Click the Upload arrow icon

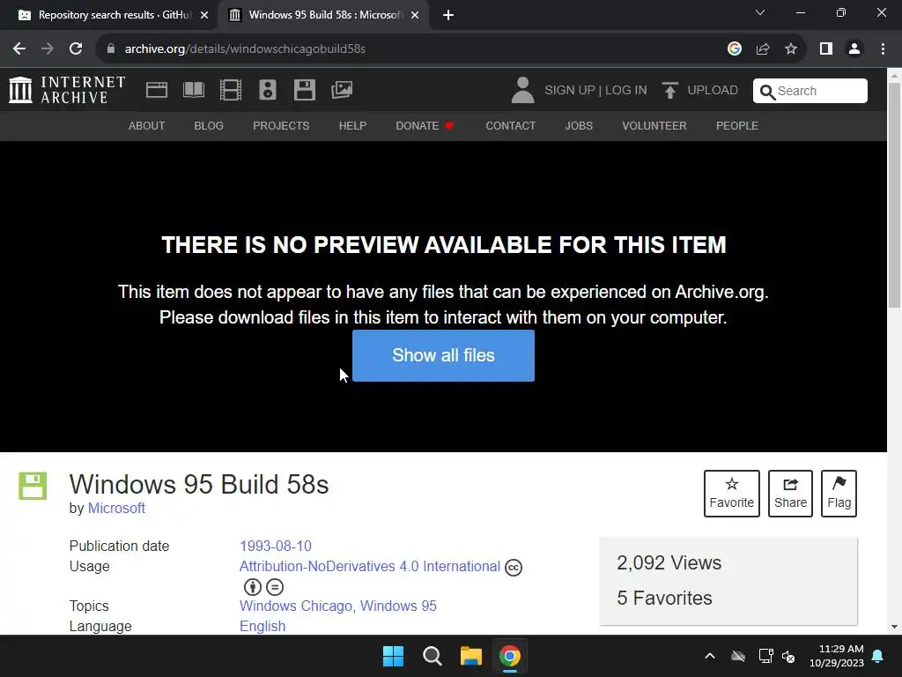tap(670, 91)
